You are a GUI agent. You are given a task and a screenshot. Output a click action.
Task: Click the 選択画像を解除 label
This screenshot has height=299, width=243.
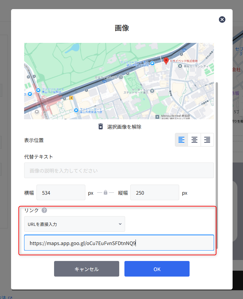tap(124, 127)
